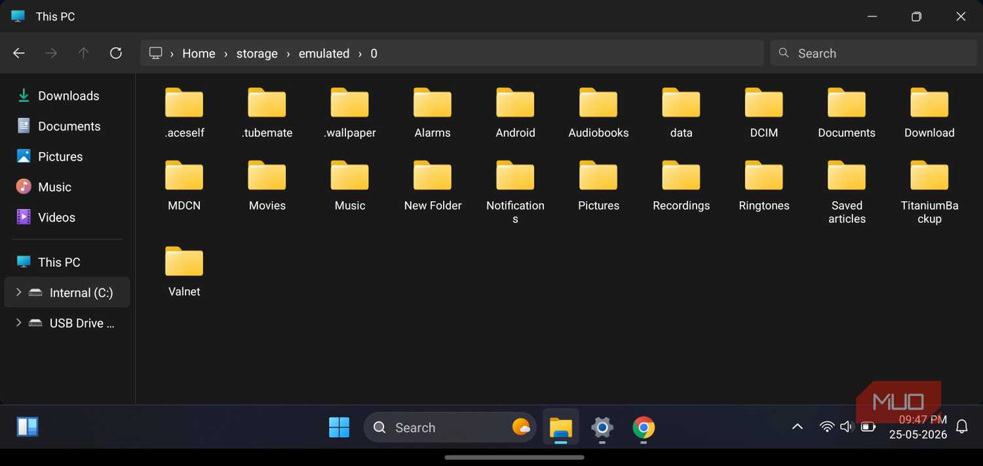The image size is (983, 466).
Task: Select Documents in the sidebar
Action: pyautogui.click(x=67, y=126)
